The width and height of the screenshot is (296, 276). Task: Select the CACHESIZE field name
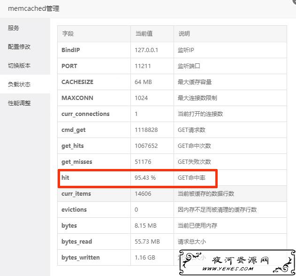[x=77, y=82]
